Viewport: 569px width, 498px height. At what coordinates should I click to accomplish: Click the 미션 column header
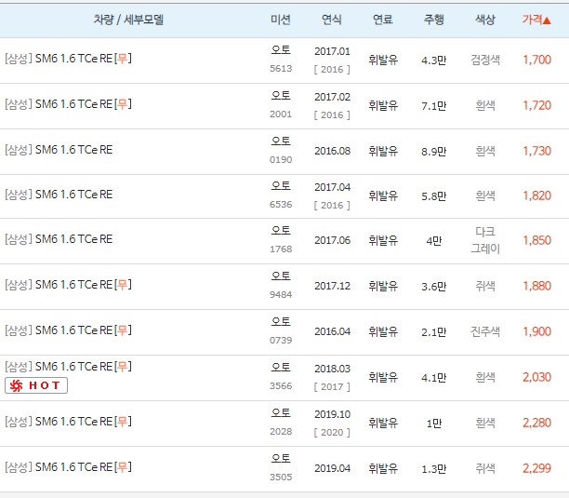[x=281, y=20]
